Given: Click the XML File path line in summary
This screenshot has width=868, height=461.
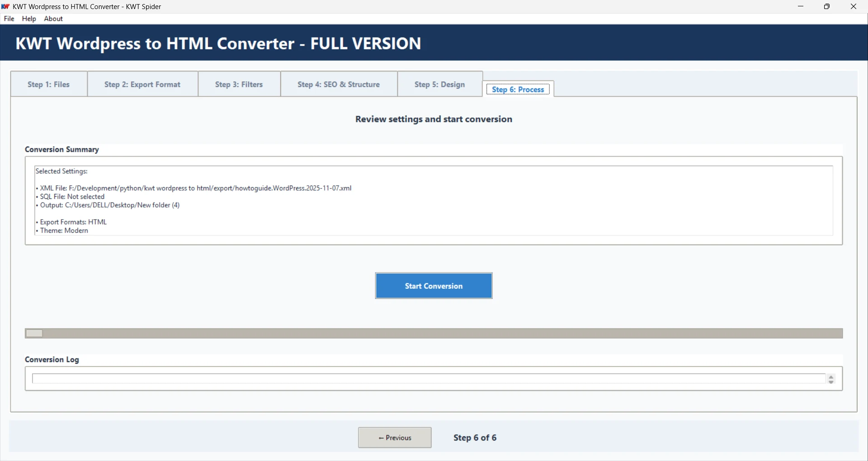Looking at the screenshot, I should point(193,188).
